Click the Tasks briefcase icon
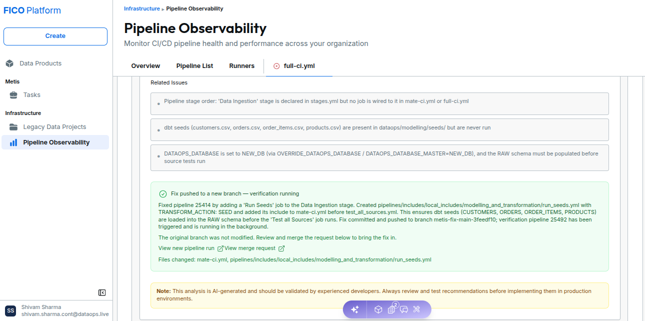Screen dimensions: 645x321 (x=13, y=95)
